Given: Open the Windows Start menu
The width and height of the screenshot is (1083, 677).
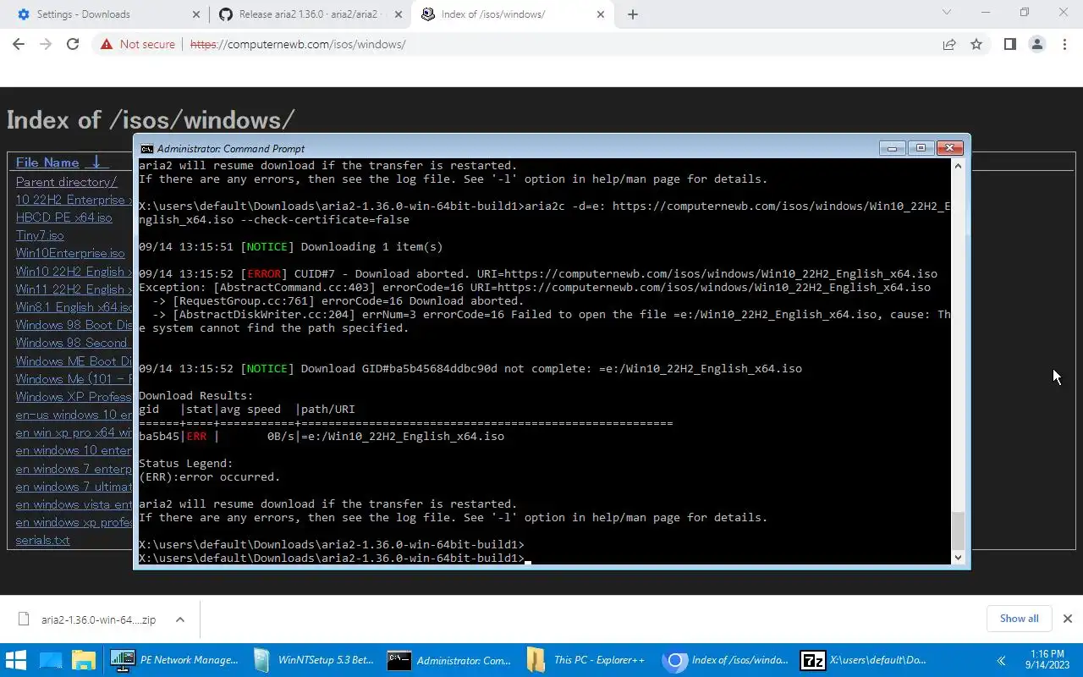Looking at the screenshot, I should (16, 660).
